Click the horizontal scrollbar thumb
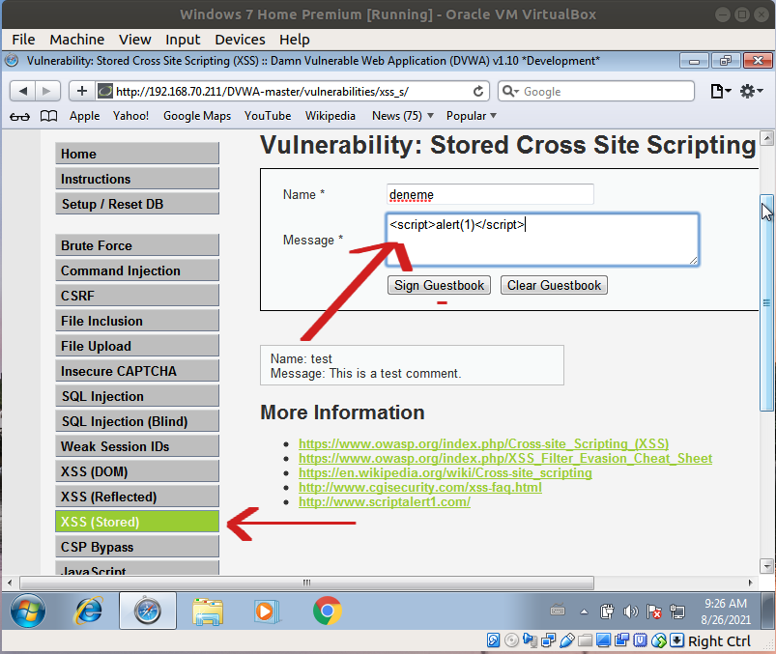Screen dimensions: 776x654 point(307,583)
